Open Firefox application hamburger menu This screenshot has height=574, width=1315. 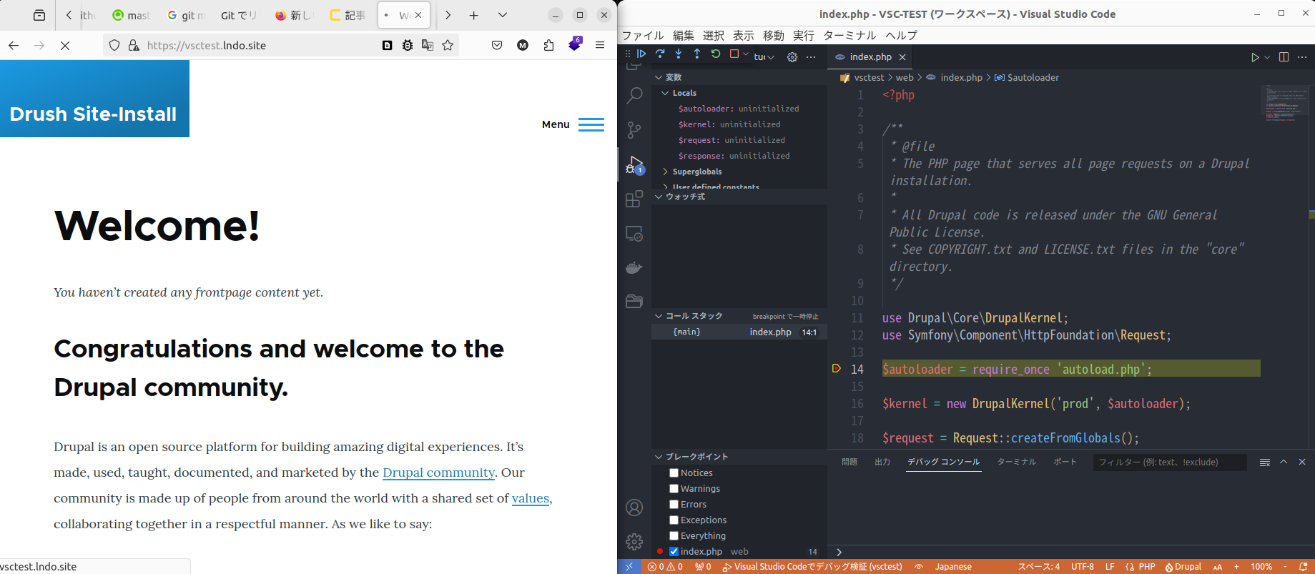click(600, 45)
